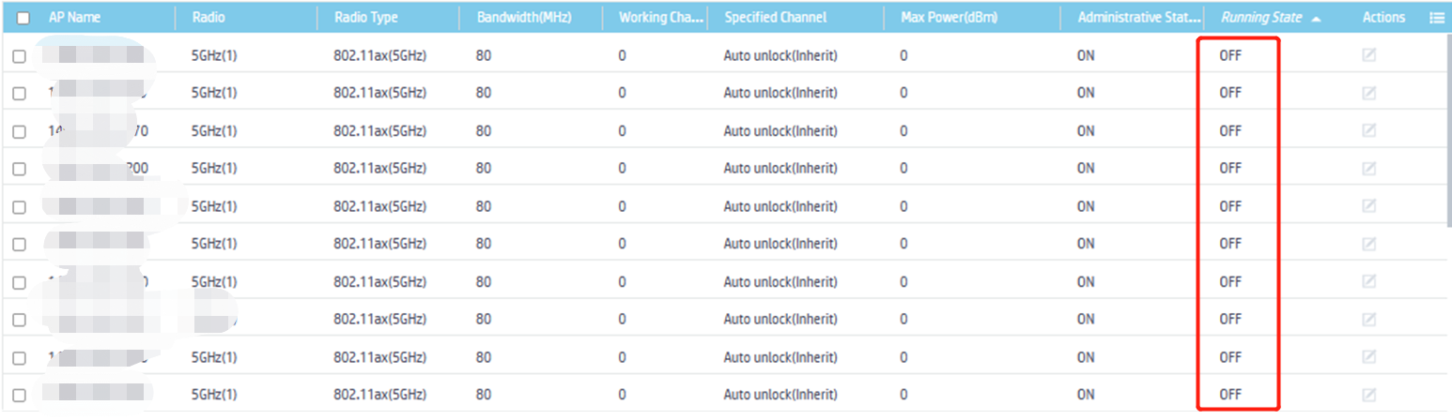Sort table by AP Name column header

click(74, 18)
